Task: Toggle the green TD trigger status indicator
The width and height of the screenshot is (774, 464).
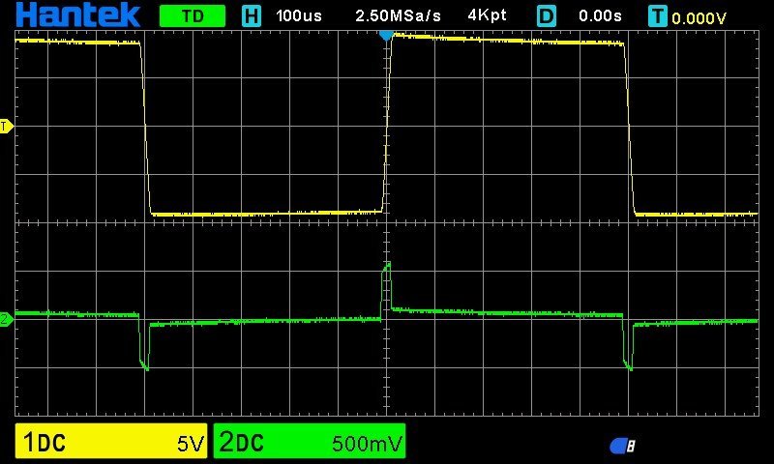Action: [192, 16]
